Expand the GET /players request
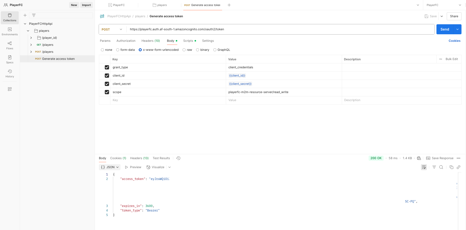This screenshot has width=466, height=230. coord(31,45)
